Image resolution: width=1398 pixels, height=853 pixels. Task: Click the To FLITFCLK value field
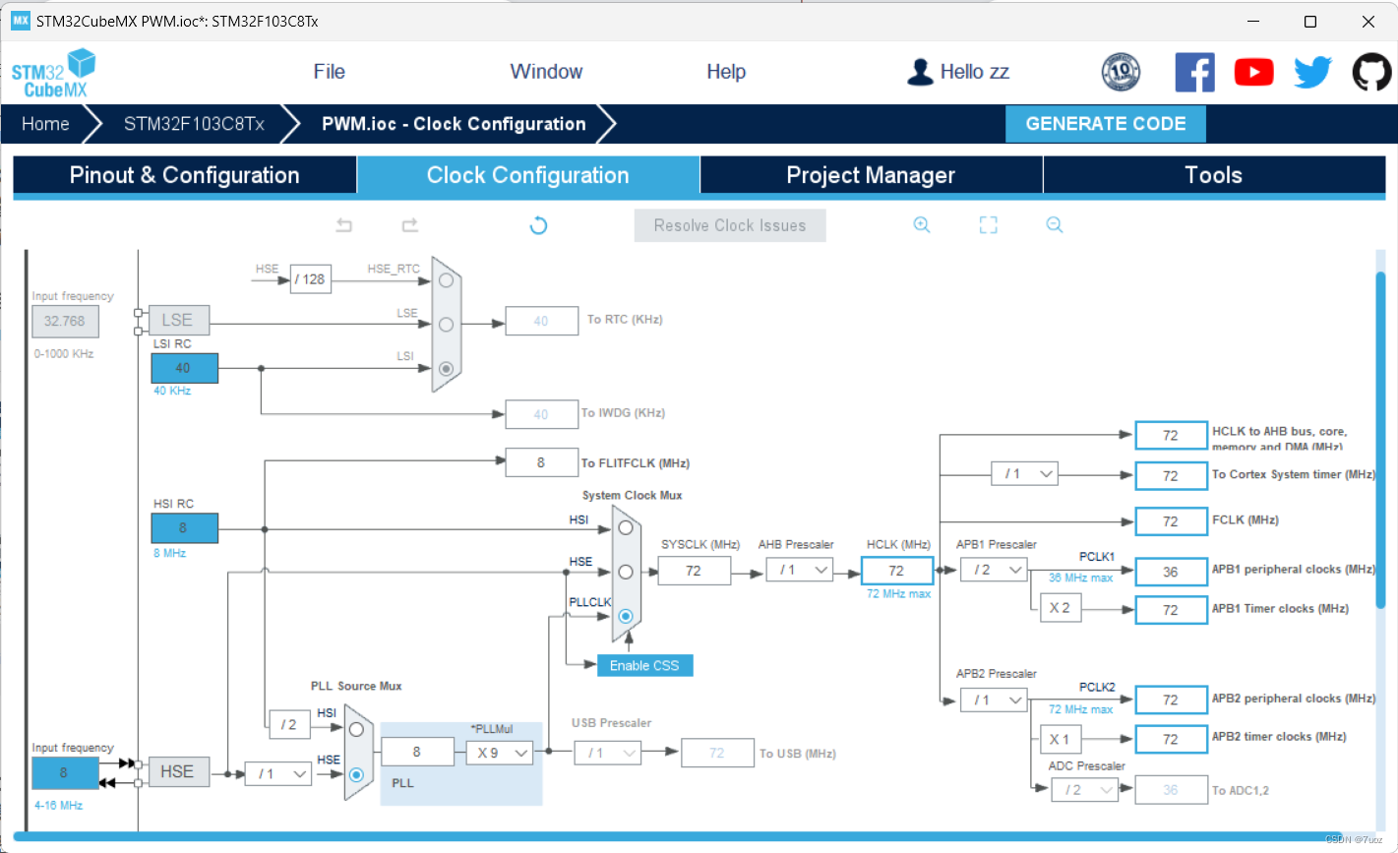click(541, 462)
